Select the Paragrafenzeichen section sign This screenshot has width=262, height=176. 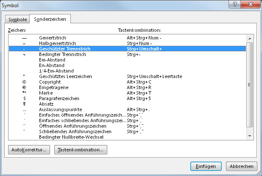click(127, 98)
